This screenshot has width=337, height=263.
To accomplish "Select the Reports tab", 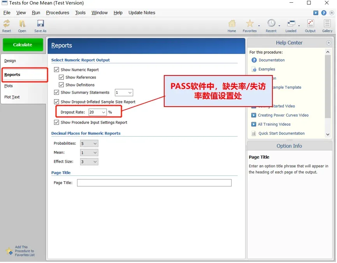I will [x=25, y=75].
